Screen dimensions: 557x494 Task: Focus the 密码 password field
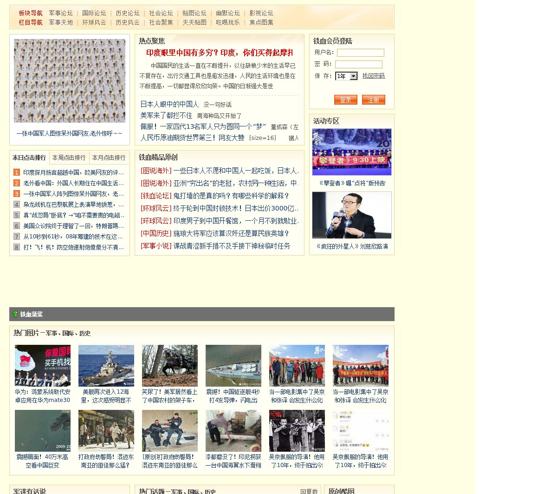coord(358,65)
